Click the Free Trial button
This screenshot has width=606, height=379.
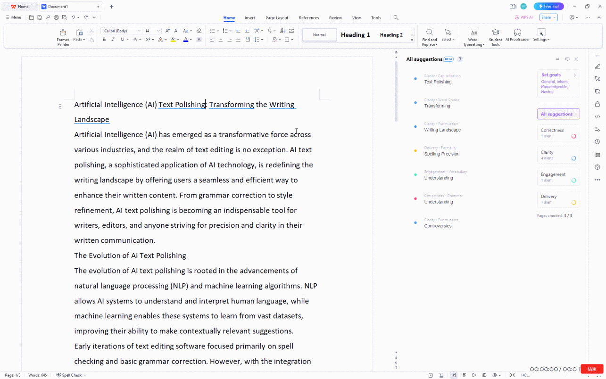(548, 6)
